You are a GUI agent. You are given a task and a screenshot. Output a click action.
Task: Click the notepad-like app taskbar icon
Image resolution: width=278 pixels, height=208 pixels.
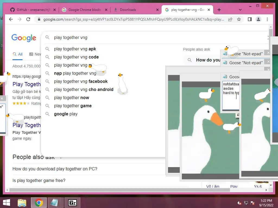[54, 203]
